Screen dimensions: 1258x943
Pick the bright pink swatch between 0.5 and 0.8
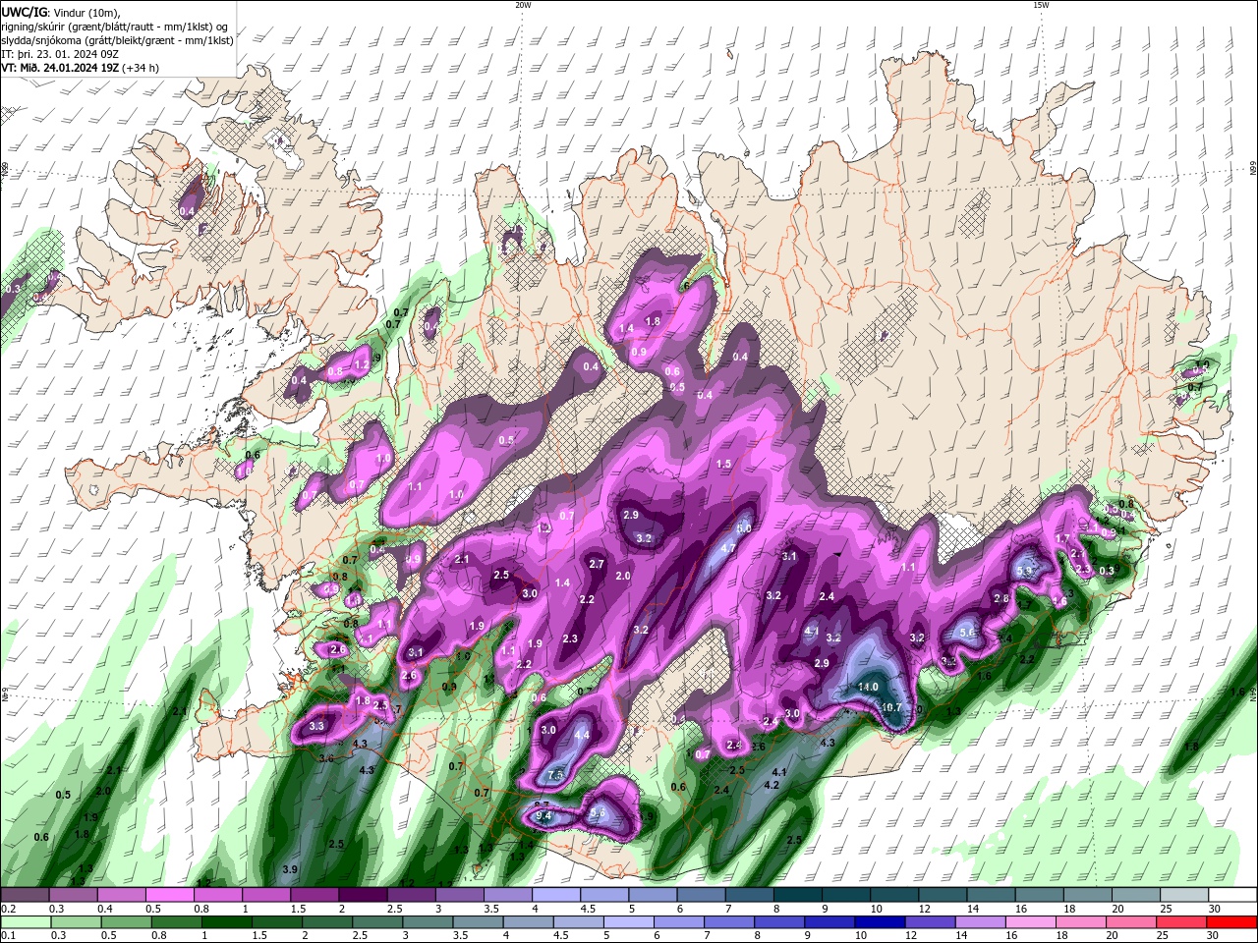[169, 895]
